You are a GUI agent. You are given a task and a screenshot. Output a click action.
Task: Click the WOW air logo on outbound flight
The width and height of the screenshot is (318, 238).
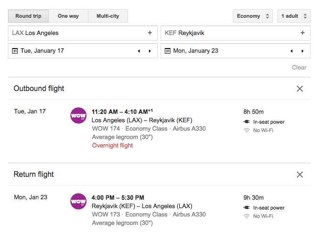click(79, 115)
